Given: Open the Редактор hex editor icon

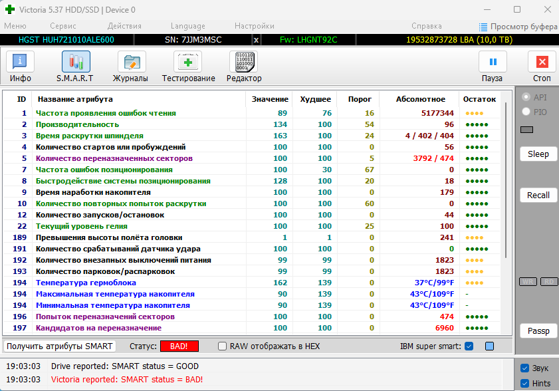Looking at the screenshot, I should [244, 62].
